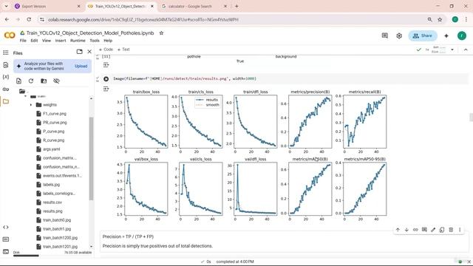The height and width of the screenshot is (266, 473).
Task: Run the Image results.png code cell
Action: pos(106,79)
